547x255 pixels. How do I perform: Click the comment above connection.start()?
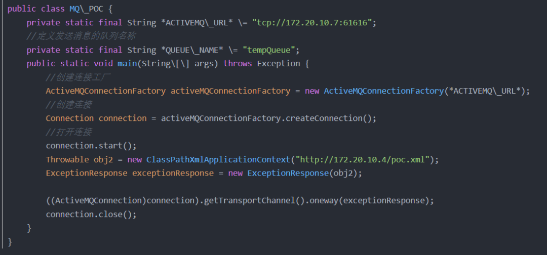pyautogui.click(x=69, y=132)
